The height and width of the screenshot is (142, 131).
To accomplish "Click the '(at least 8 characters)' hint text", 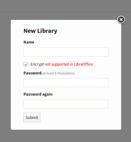I will (x=58, y=73).
